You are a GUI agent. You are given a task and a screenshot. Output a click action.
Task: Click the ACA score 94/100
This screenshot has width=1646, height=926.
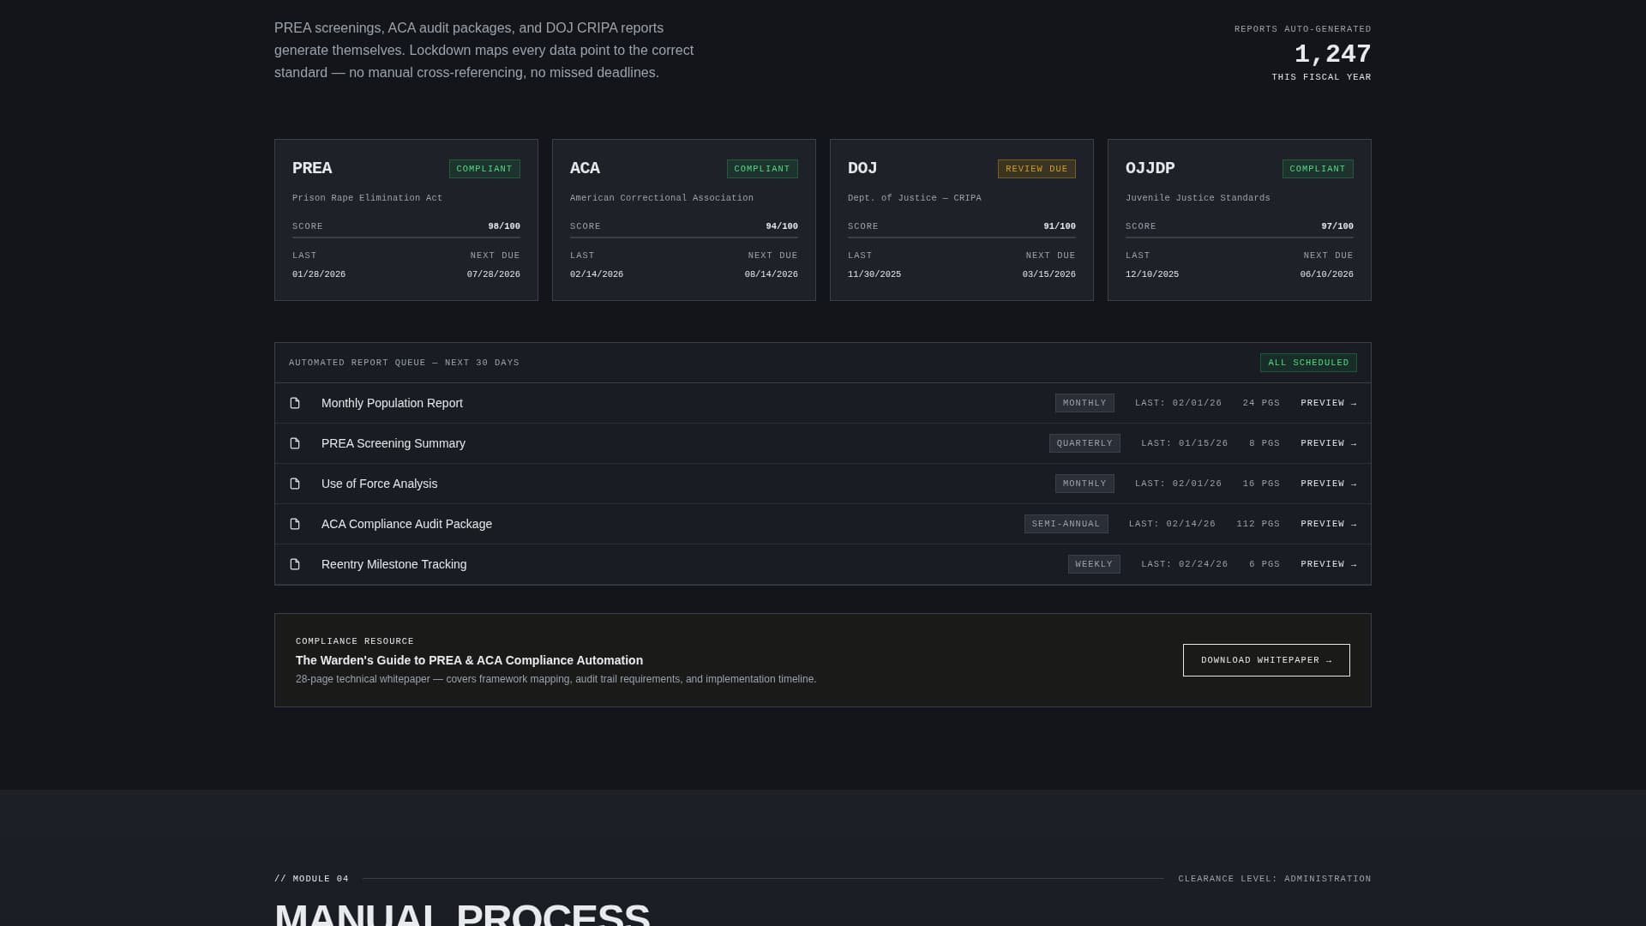(782, 226)
